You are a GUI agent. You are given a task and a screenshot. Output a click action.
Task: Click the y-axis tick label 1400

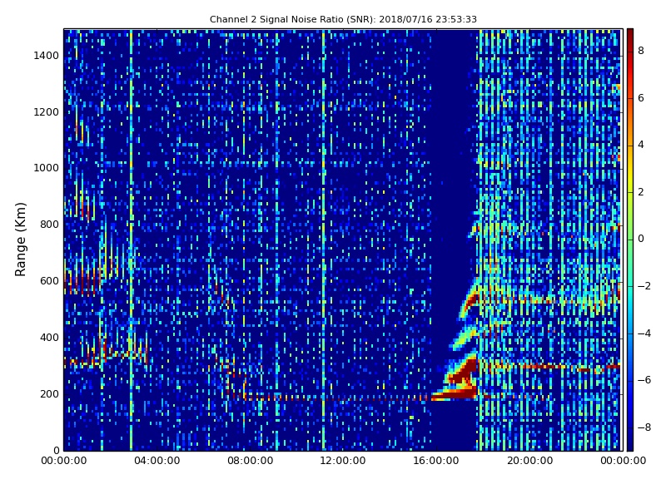47,56
